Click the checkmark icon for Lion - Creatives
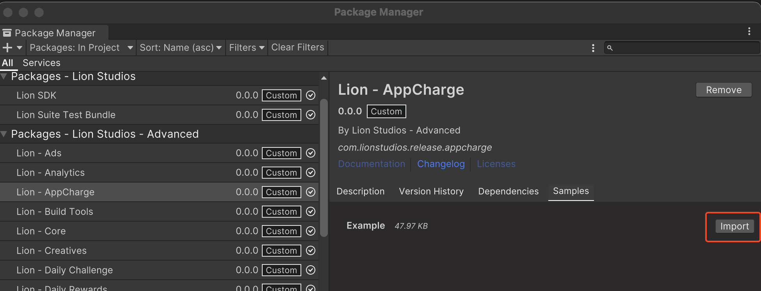 311,250
